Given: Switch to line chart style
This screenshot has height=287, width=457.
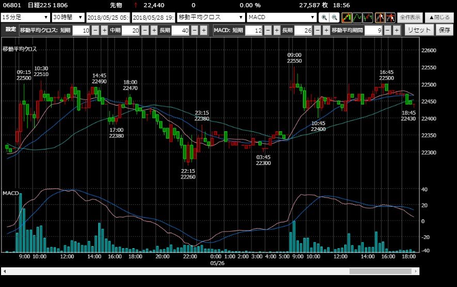Looking at the screenshot, I should tap(357, 18).
